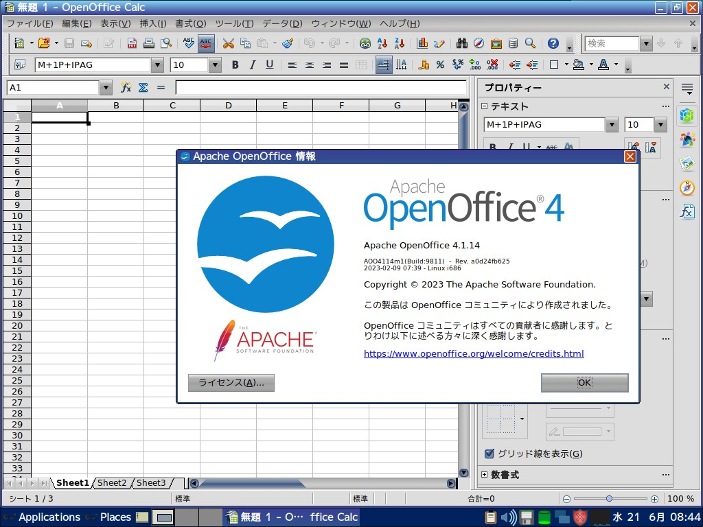Click the Sum sigma icon
This screenshot has width=703, height=527.
pos(143,87)
